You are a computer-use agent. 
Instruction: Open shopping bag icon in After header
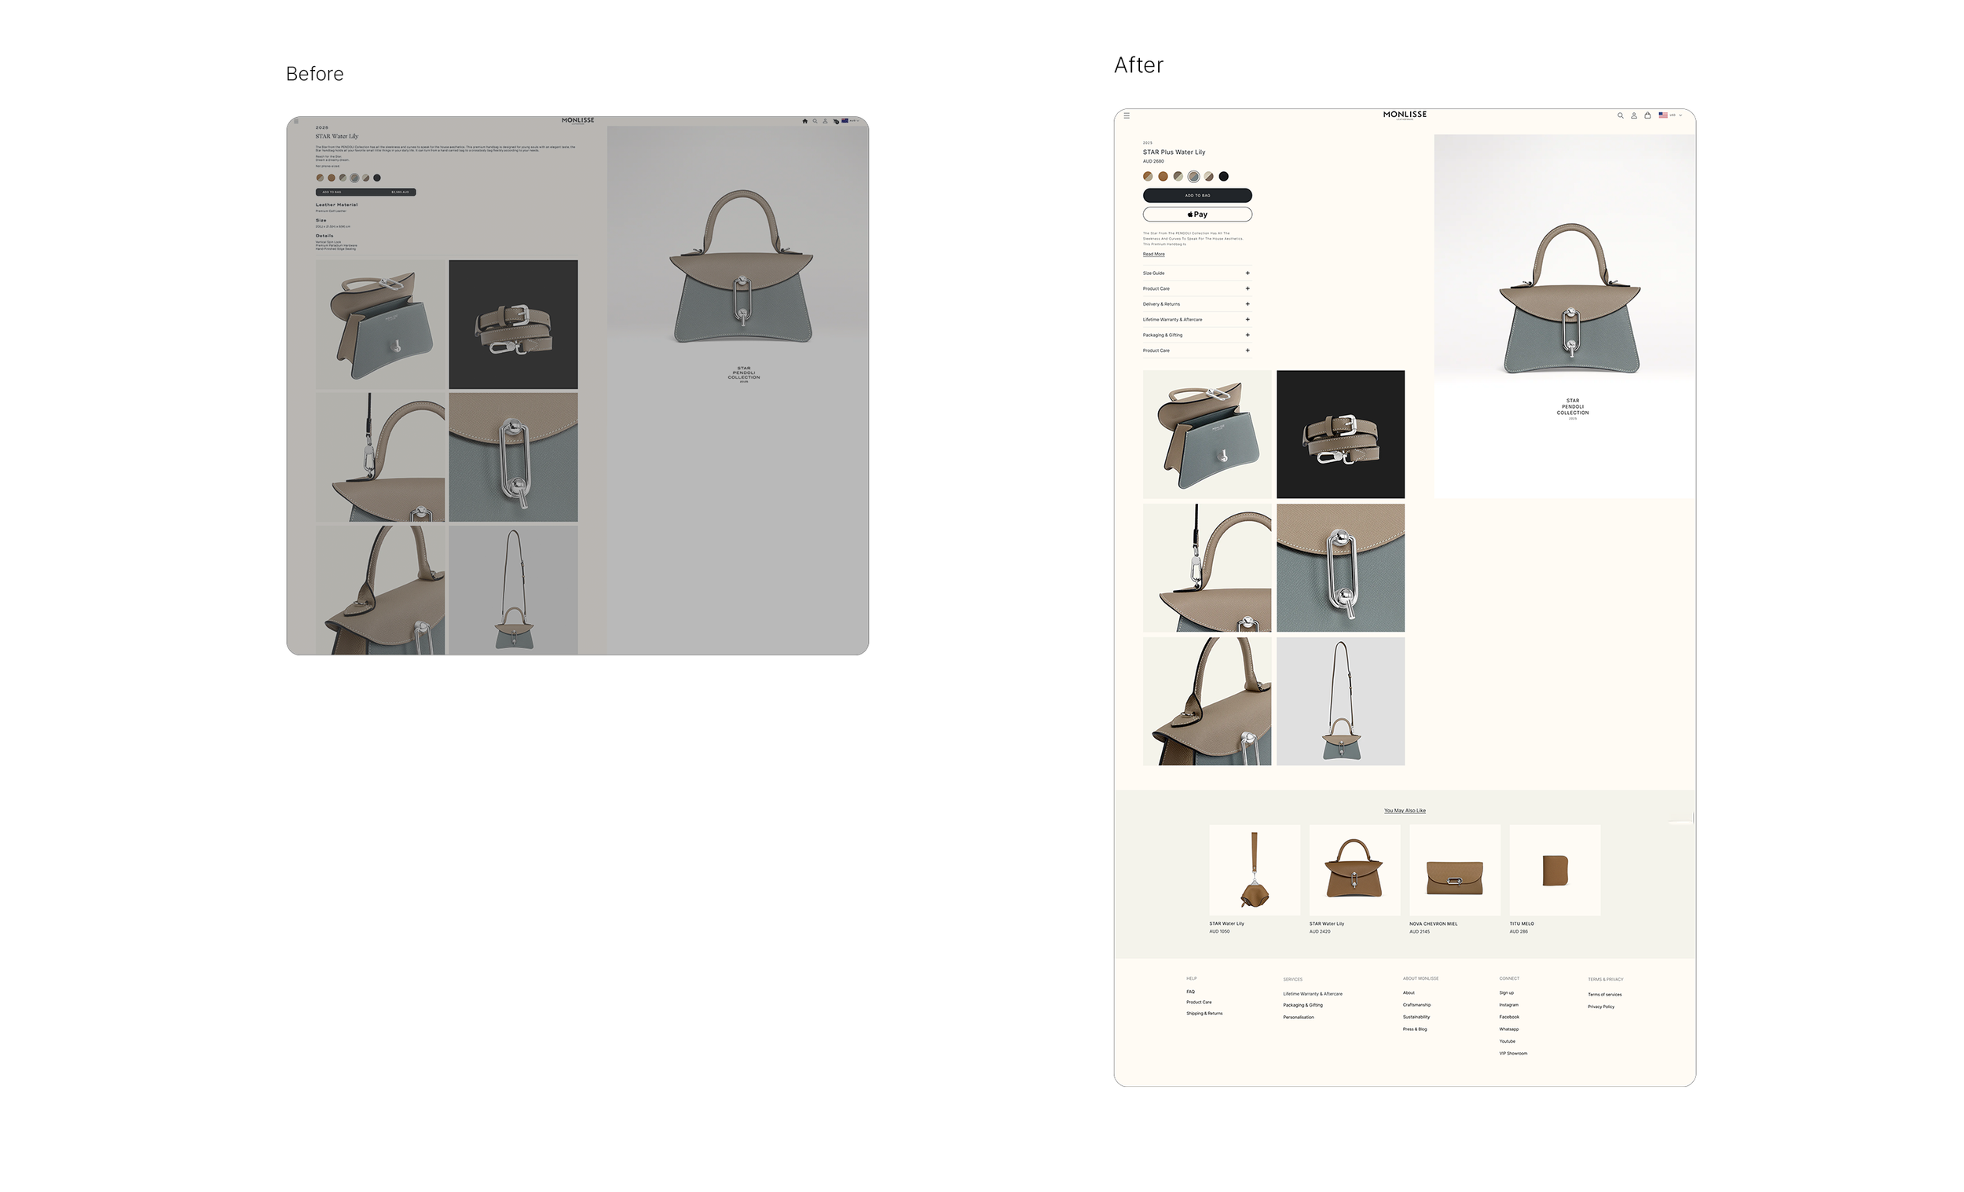(x=1647, y=116)
